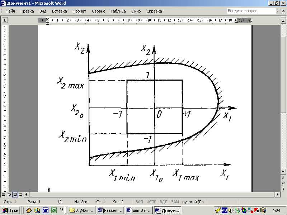
Task: Click the volume speaker tray icon
Action: point(230,210)
